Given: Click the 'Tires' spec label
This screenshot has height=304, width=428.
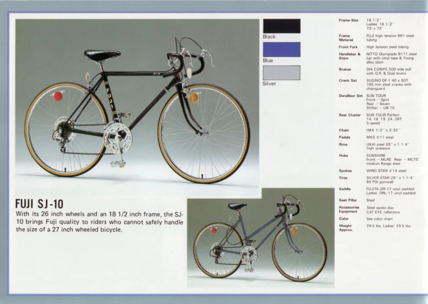Looking at the screenshot, I should 343,178.
